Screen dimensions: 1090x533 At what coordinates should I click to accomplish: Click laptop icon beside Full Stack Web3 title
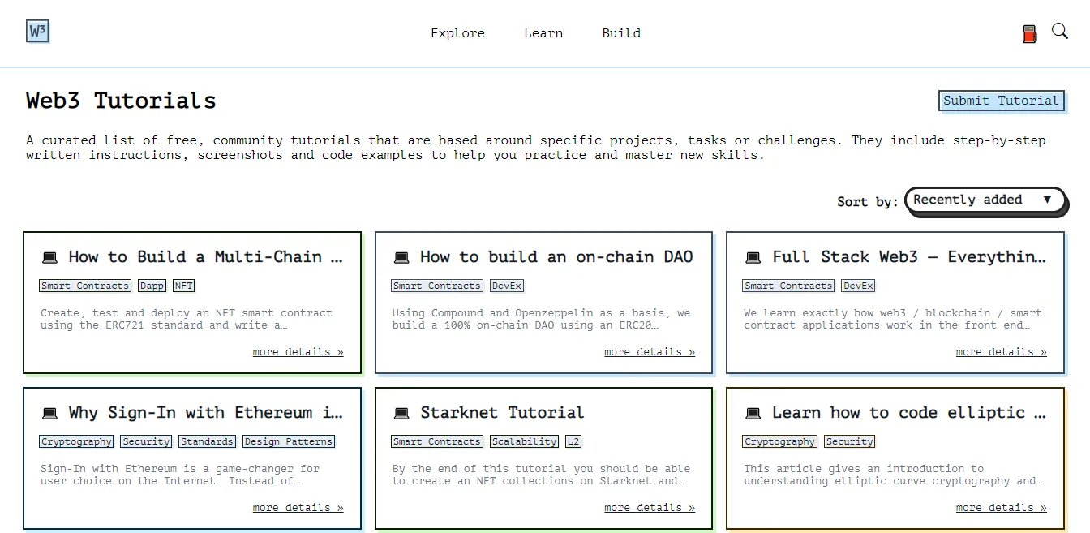click(x=753, y=258)
